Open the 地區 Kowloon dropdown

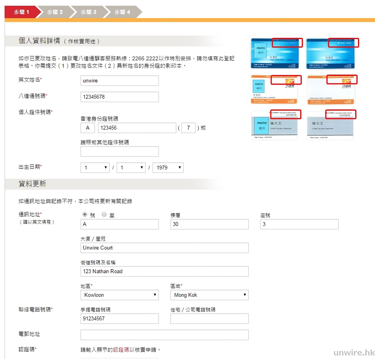(x=120, y=295)
